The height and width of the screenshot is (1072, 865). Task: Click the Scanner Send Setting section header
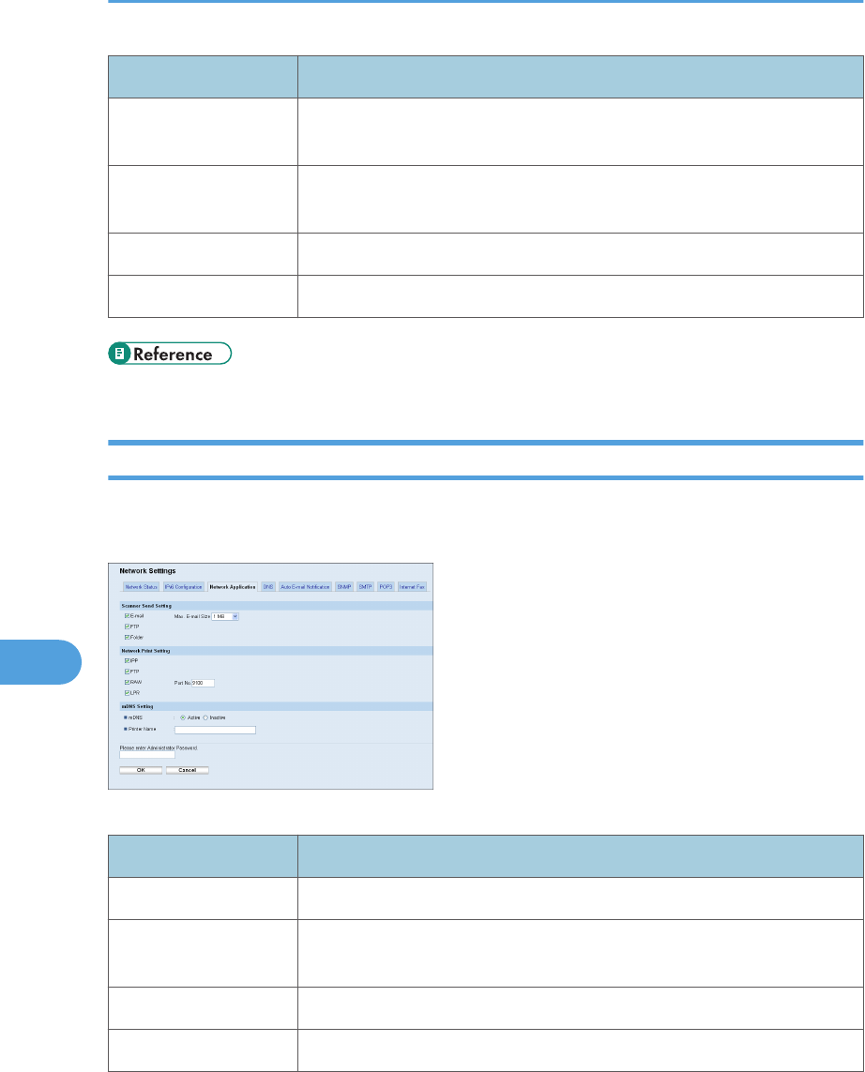(x=276, y=606)
